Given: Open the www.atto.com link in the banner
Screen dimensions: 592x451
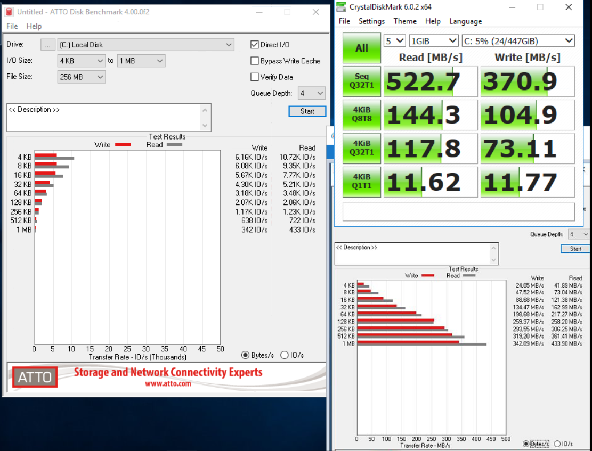Looking at the screenshot, I should point(168,384).
